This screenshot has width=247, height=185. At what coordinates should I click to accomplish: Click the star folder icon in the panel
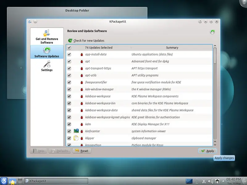[x=12, y=181]
